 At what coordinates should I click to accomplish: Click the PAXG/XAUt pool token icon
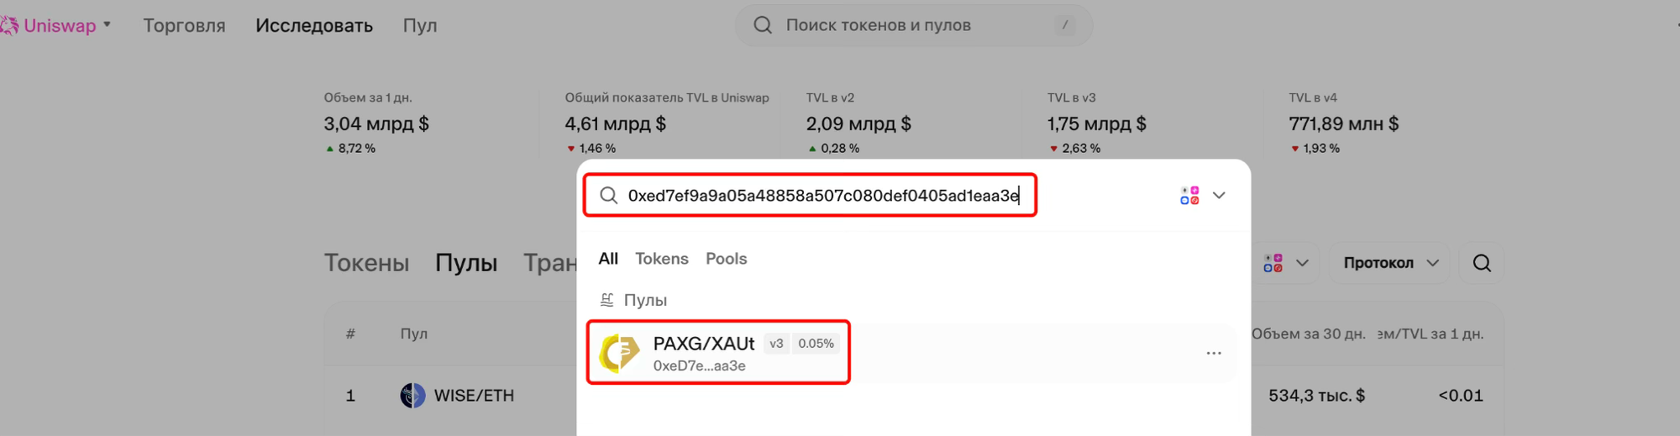(620, 353)
